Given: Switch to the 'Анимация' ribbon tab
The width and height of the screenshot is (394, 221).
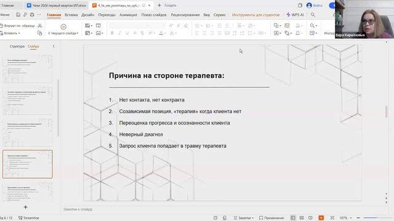Looking at the screenshot, I should [128, 15].
